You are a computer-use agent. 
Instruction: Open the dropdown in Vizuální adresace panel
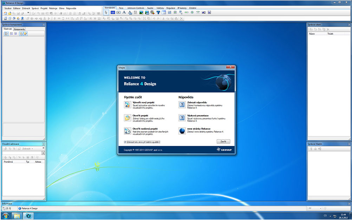pyautogui.click(x=43, y=153)
